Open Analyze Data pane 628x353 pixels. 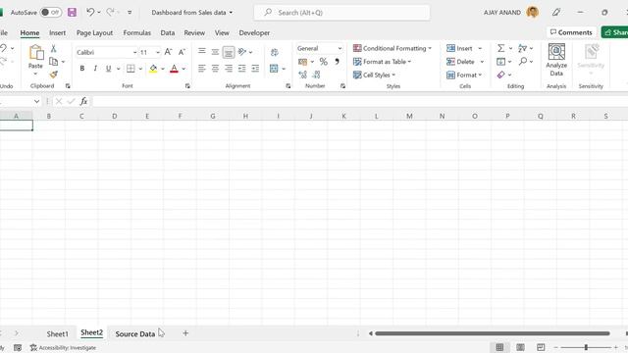pos(556,60)
